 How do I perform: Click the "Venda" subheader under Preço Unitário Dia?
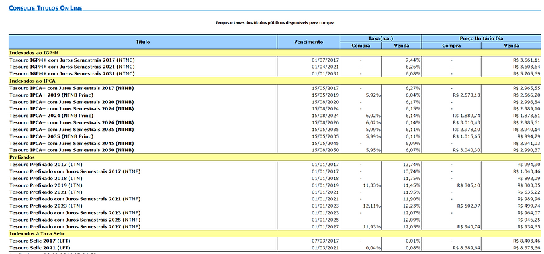[x=512, y=46]
